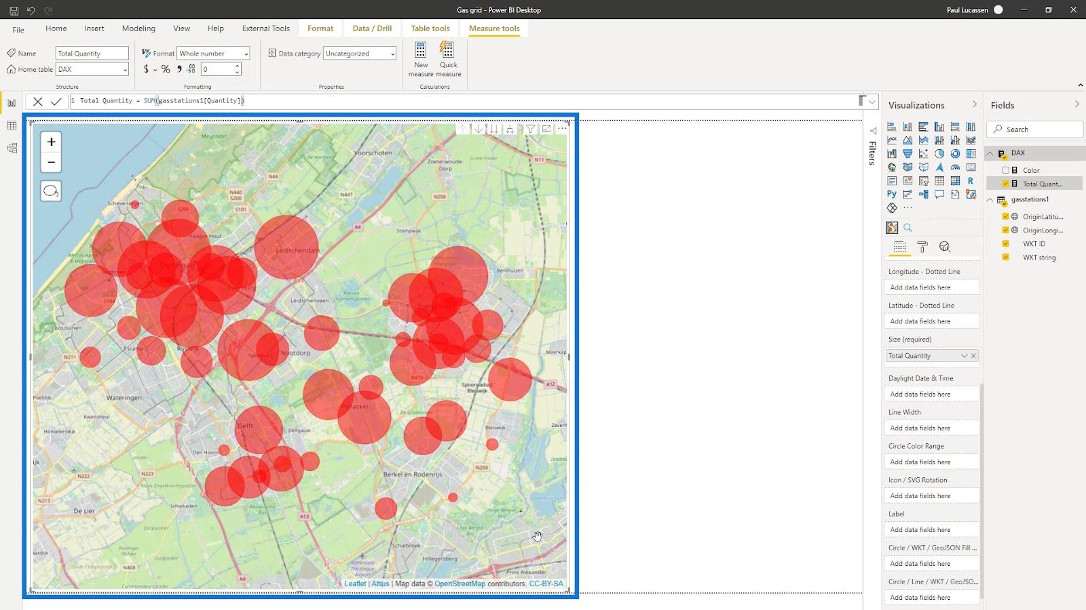Choose the card visual
Viewport: 1086px width, 610px height.
[x=971, y=167]
